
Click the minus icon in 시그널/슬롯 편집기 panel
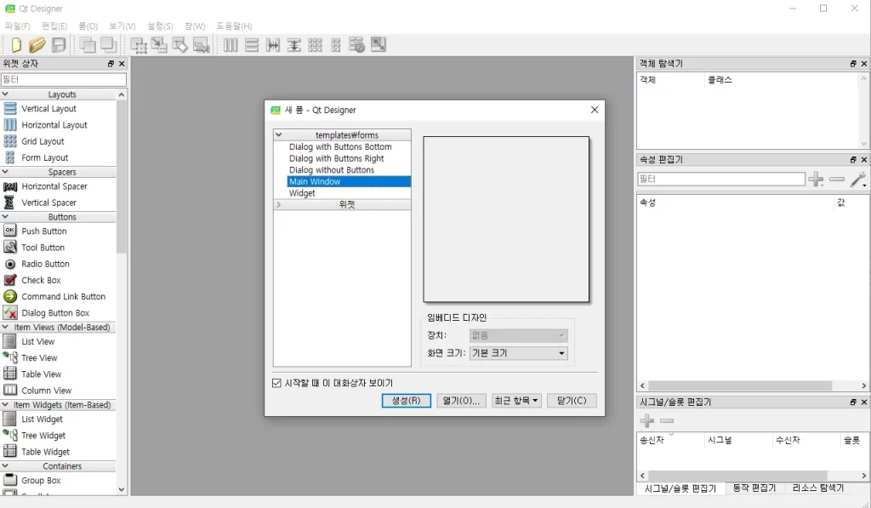point(667,420)
